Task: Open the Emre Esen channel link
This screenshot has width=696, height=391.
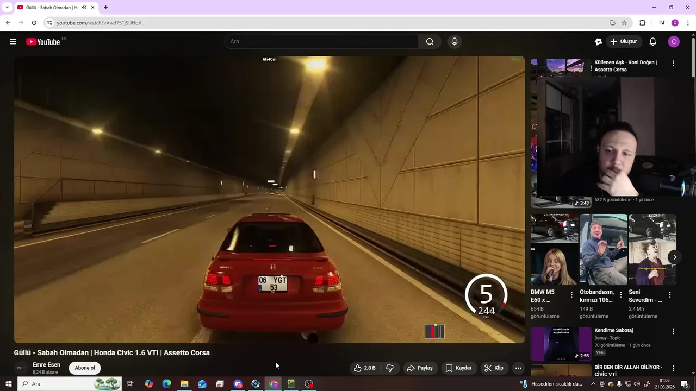Action: click(x=46, y=365)
